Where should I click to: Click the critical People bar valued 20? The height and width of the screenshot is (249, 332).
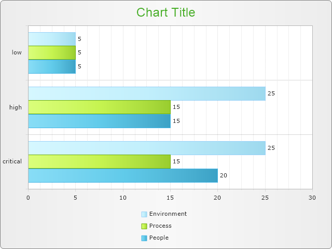point(123,175)
